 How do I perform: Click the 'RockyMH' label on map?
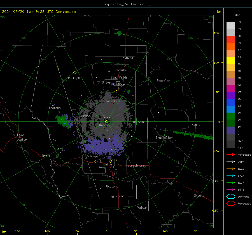click(x=74, y=78)
